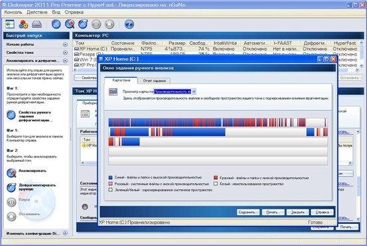Select the XP Pro drive row icon
Viewport: 367px width, 246px height.
pyautogui.click(x=77, y=65)
